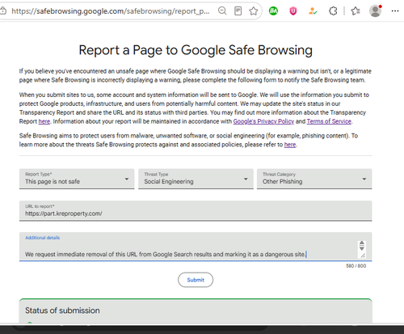Click the Additional details text area
Viewport: 404px width, 334px height.
pyautogui.click(x=196, y=247)
